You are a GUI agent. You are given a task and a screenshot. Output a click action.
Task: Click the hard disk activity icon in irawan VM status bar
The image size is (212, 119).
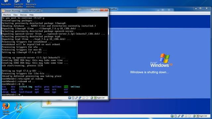click(x=70, y=98)
